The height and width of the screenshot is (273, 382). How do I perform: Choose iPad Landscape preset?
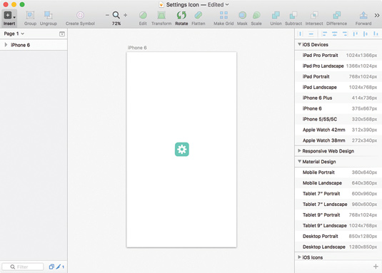tap(338, 87)
